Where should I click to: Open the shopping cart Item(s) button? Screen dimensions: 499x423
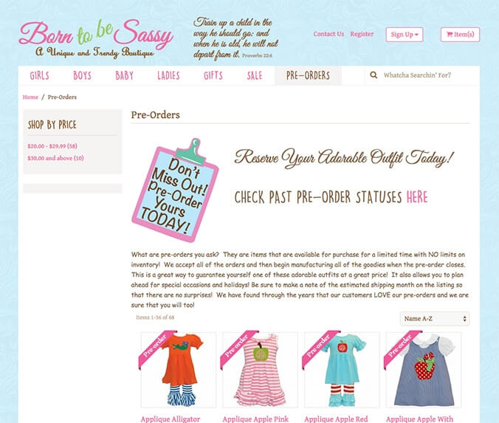point(460,35)
